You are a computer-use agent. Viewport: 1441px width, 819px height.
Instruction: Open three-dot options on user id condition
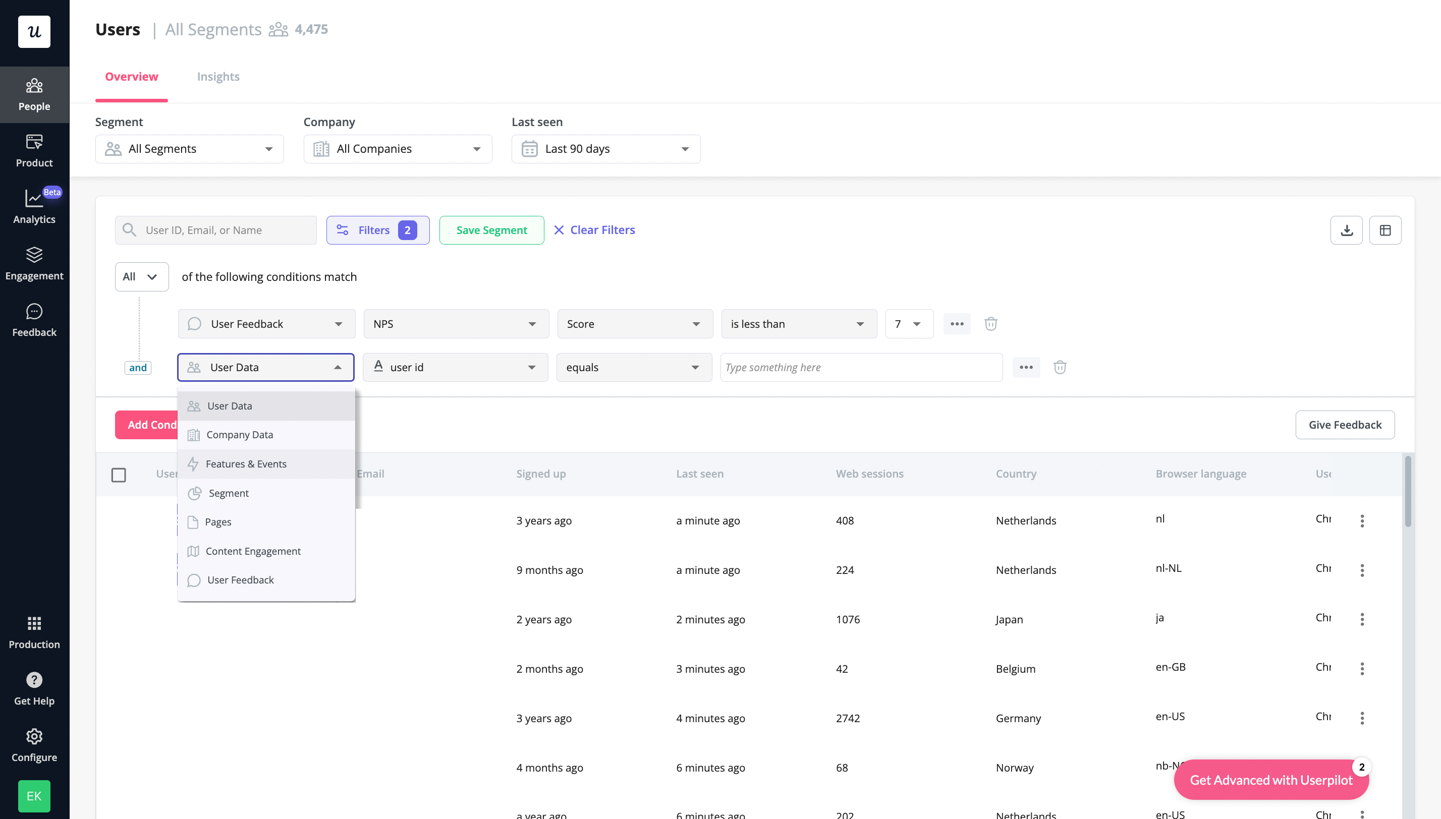click(1026, 367)
